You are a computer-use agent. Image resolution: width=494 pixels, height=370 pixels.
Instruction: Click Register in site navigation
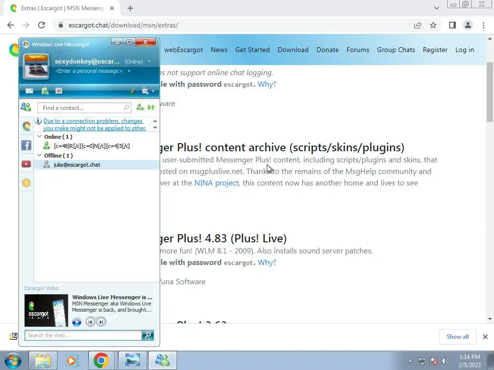point(435,50)
